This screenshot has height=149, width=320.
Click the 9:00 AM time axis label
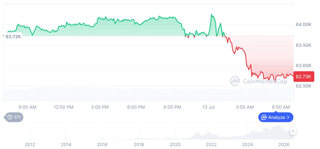click(27, 107)
